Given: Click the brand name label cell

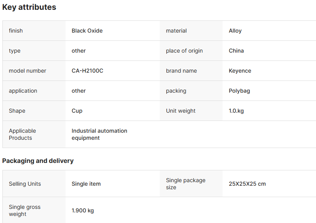Looking at the screenshot, I should point(181,71).
